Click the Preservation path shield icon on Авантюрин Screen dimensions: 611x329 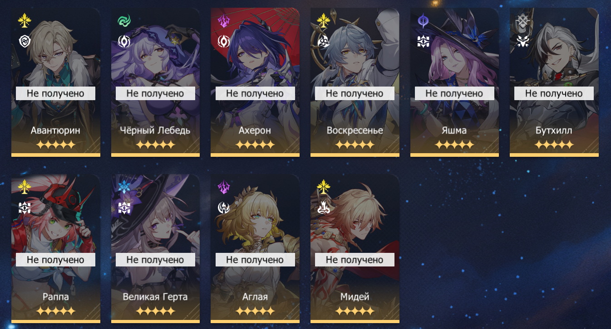tap(24, 41)
